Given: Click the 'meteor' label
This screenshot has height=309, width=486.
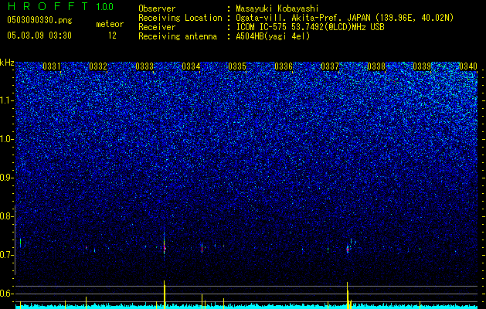Looking at the screenshot, I should [x=110, y=24].
